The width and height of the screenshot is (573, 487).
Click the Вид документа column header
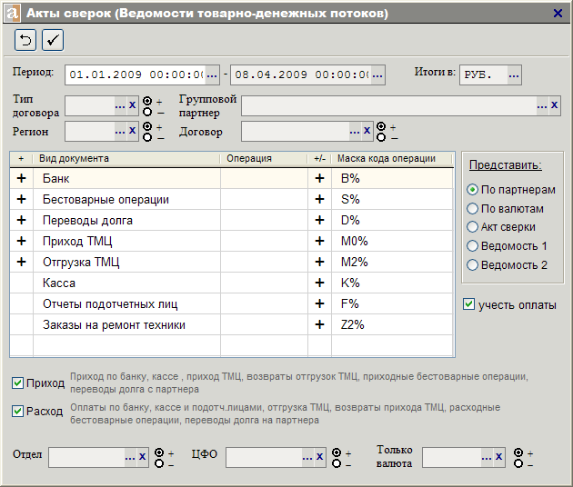pyautogui.click(x=126, y=158)
